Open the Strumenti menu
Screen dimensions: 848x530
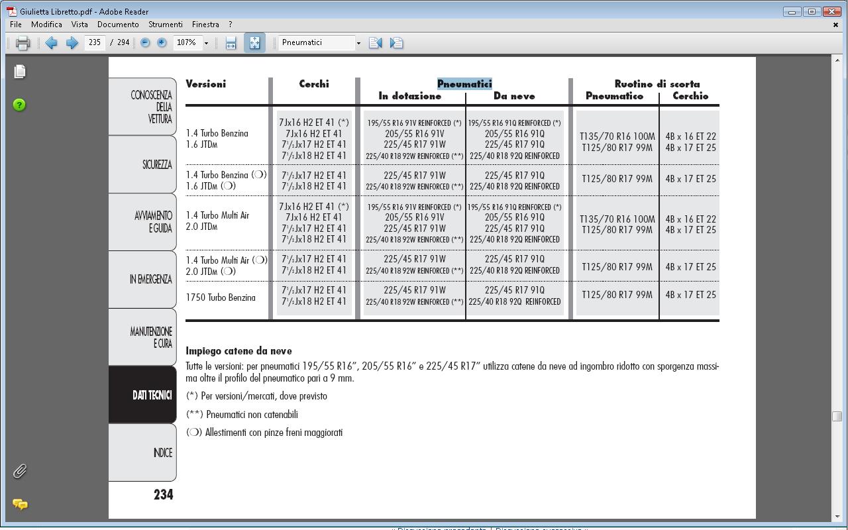pyautogui.click(x=165, y=25)
